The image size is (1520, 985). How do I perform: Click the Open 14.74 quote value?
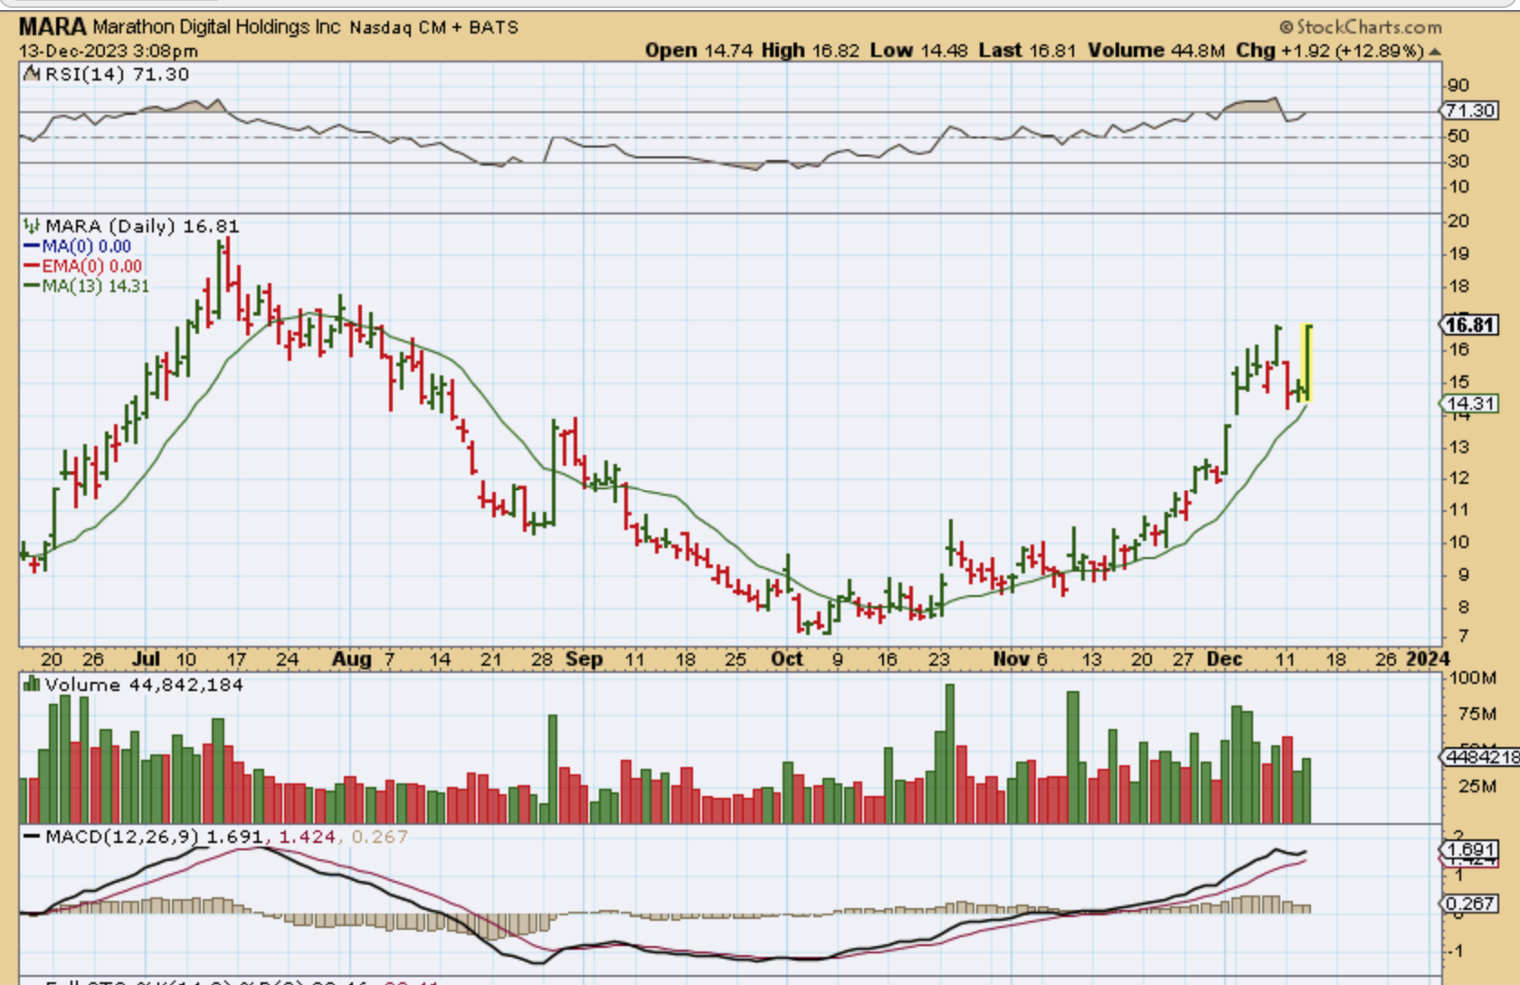click(x=698, y=51)
